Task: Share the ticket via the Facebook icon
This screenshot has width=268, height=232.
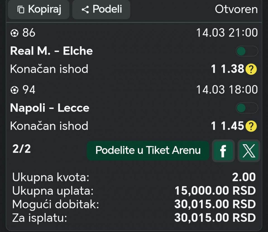Action: (223, 151)
